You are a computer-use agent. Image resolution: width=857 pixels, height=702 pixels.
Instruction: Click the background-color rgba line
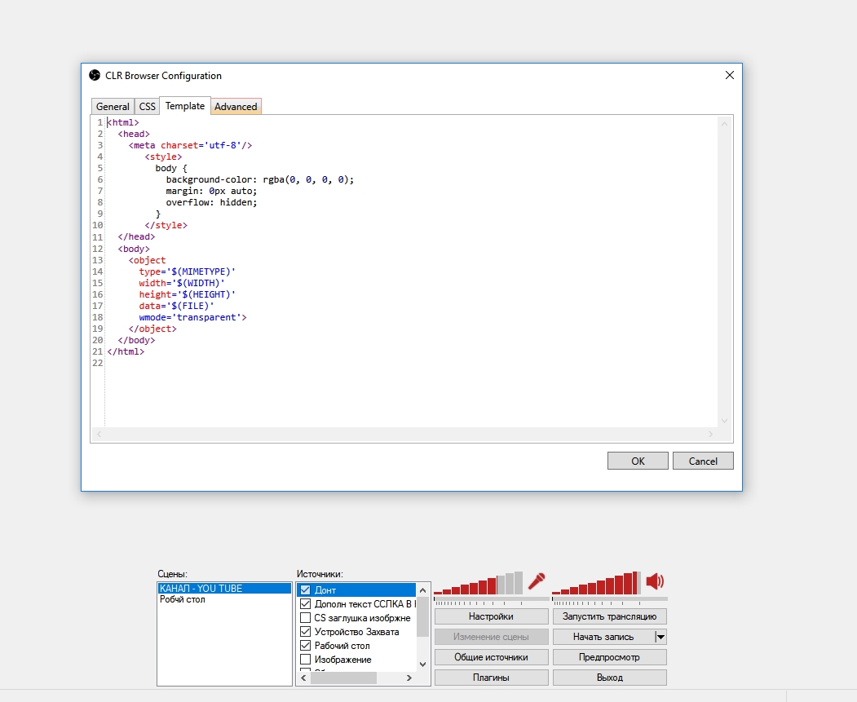[x=260, y=179]
